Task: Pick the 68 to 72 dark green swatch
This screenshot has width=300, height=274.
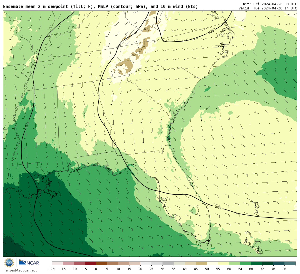Action: [257, 263]
